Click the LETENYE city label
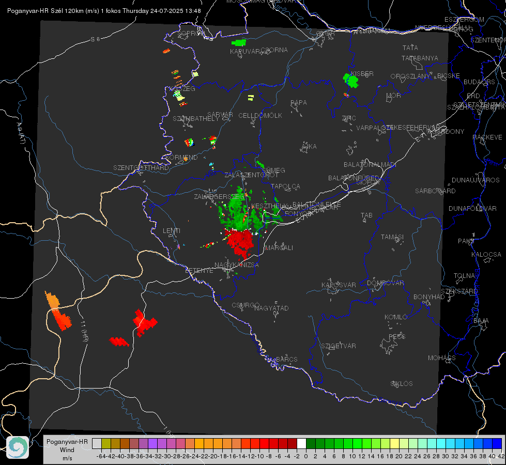The width and height of the screenshot is (506, 465). pos(199,270)
